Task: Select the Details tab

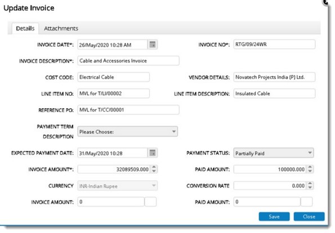Action: (25, 28)
